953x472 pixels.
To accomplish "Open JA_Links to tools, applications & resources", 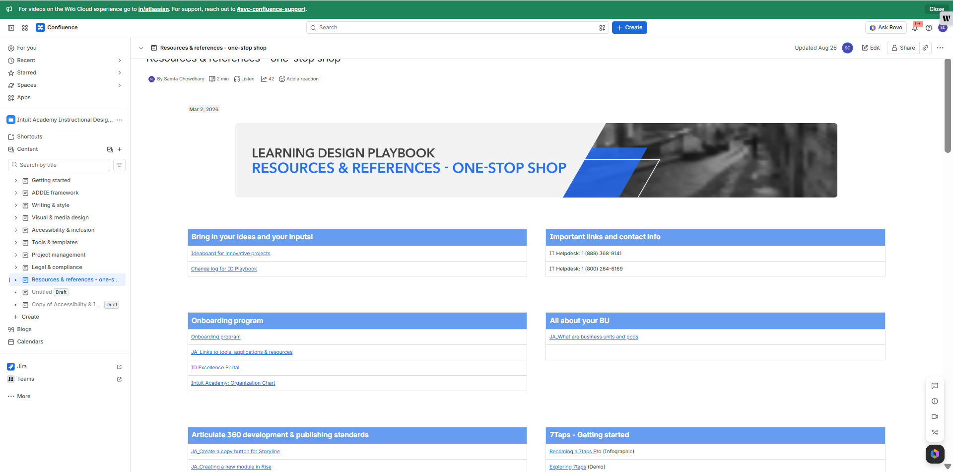I will coord(242,352).
